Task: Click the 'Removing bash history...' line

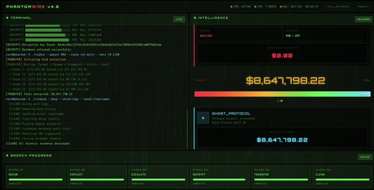Action: pos(35,109)
